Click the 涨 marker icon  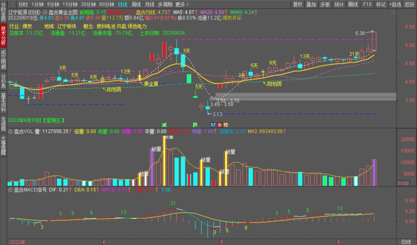point(219,124)
